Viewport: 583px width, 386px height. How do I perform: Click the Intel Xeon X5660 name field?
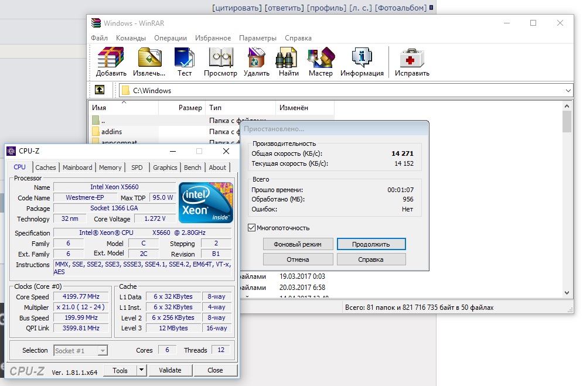coord(114,187)
